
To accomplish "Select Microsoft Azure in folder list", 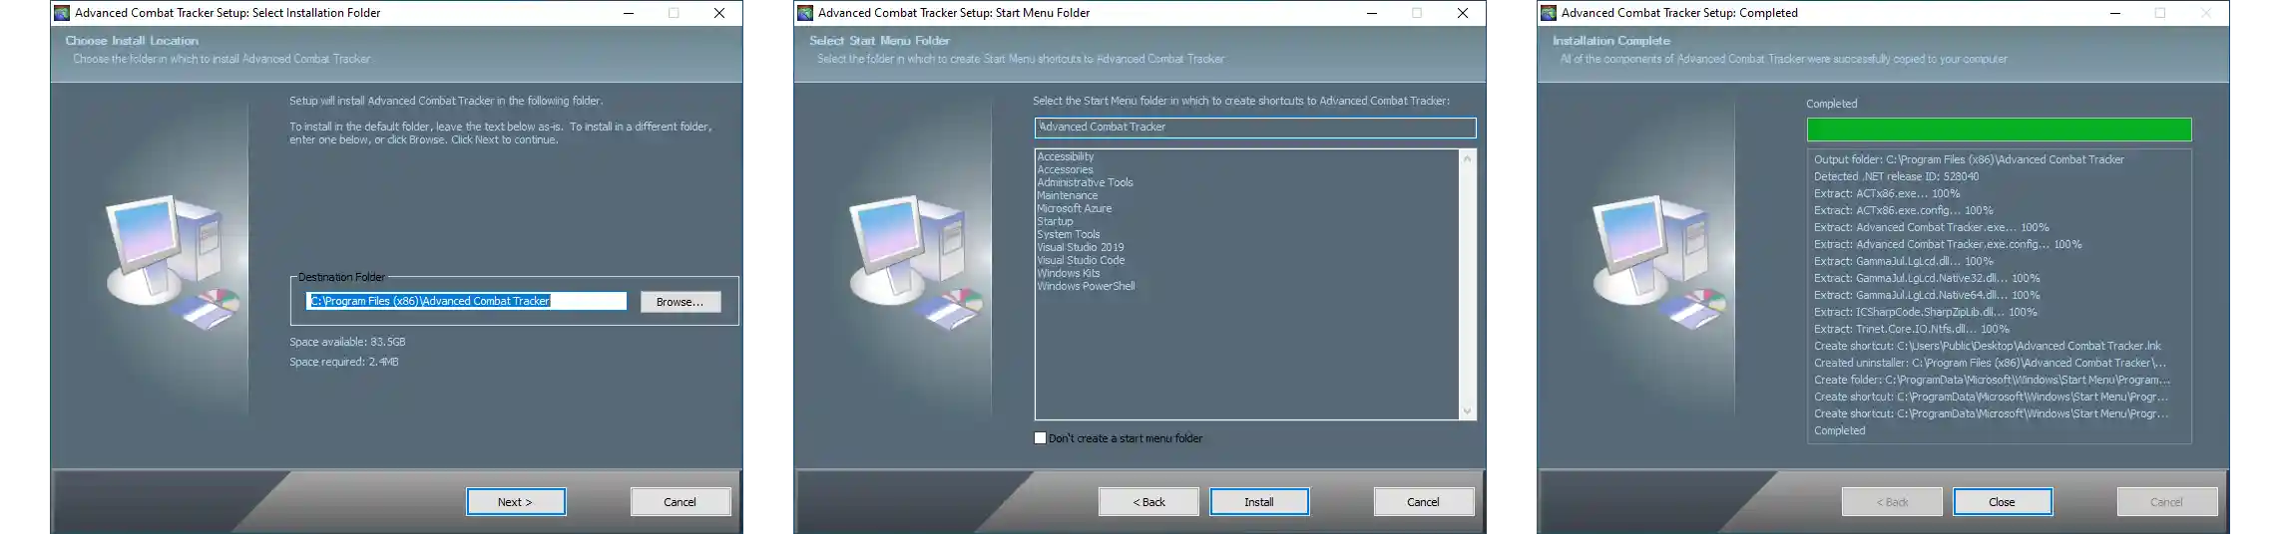I will (x=1074, y=208).
